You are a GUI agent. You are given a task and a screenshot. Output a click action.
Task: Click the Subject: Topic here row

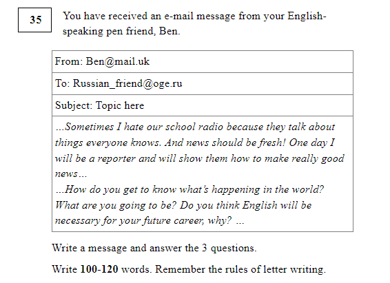point(203,105)
